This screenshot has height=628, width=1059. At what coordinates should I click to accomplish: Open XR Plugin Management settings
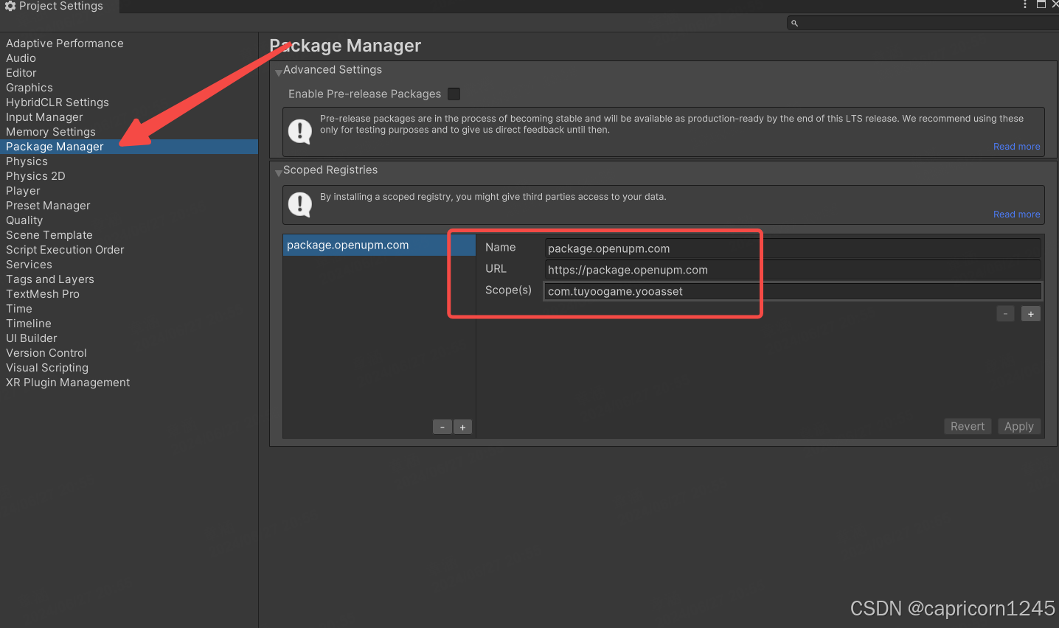(x=68, y=383)
